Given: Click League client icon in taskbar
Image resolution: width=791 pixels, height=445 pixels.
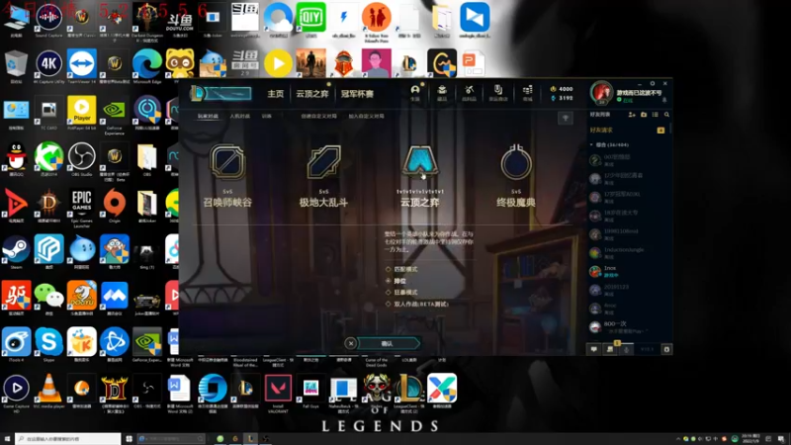Looking at the screenshot, I should (x=250, y=438).
